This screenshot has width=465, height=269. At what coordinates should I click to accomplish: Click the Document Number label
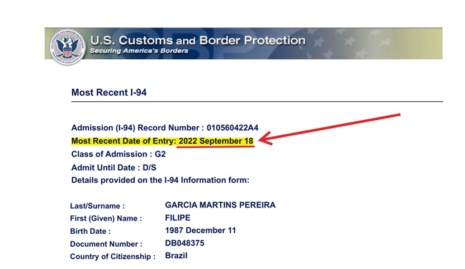pyautogui.click(x=106, y=244)
